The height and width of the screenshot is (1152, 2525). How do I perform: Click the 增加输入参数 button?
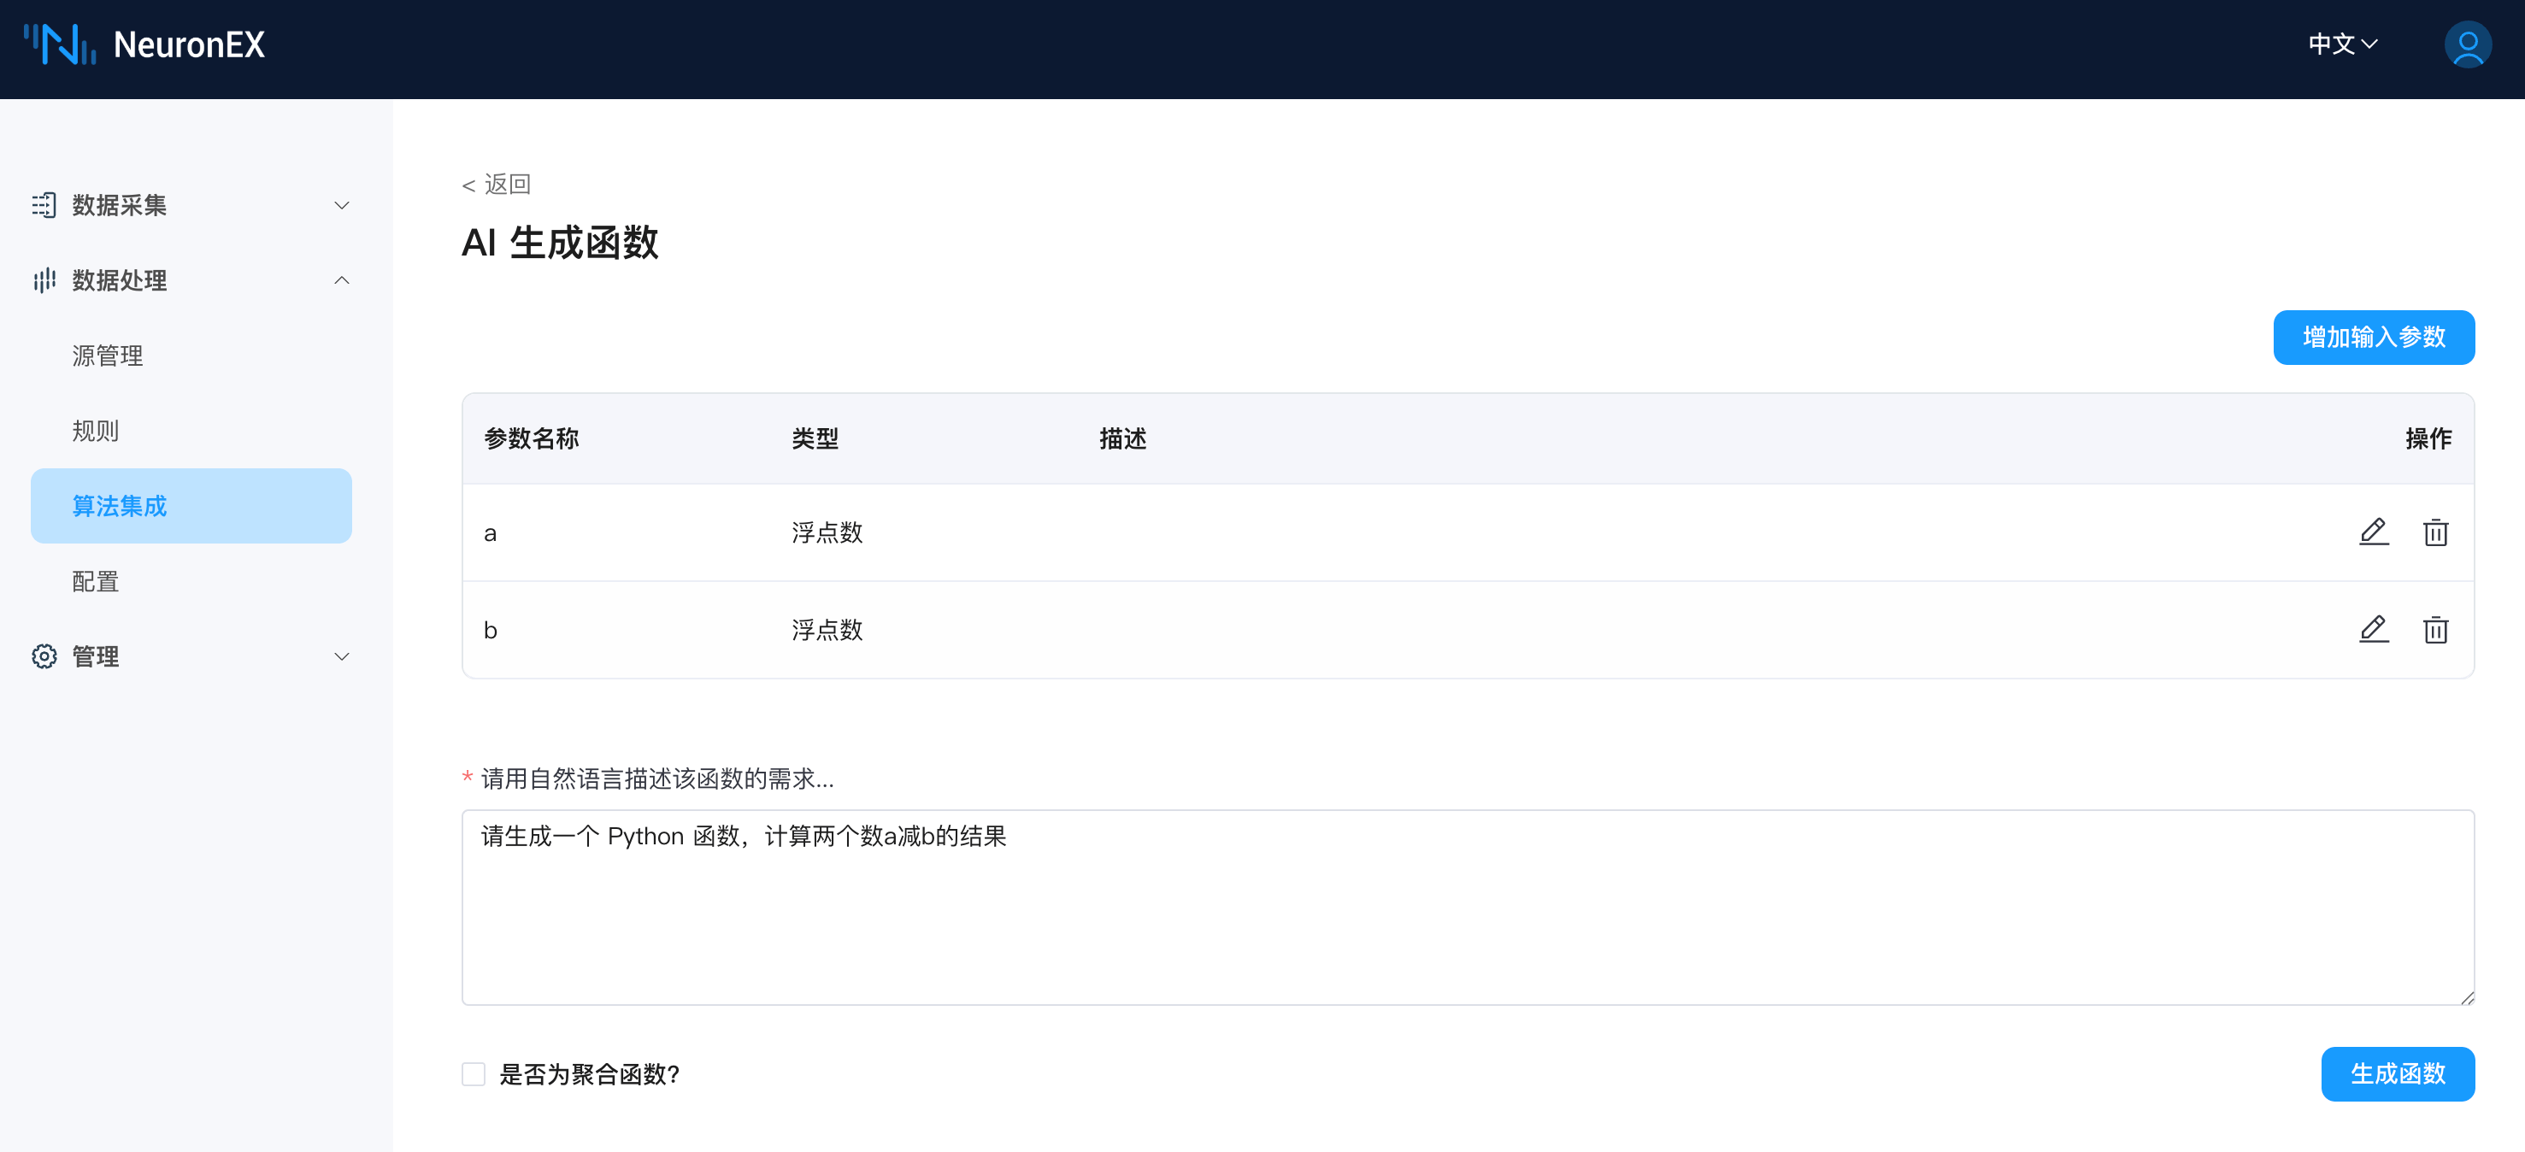[x=2373, y=337]
